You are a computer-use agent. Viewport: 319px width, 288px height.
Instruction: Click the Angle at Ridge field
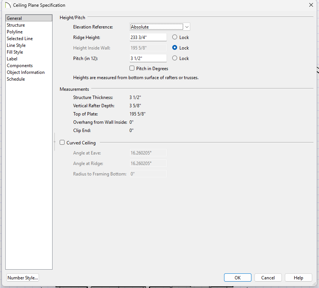pyautogui.click(x=148, y=163)
